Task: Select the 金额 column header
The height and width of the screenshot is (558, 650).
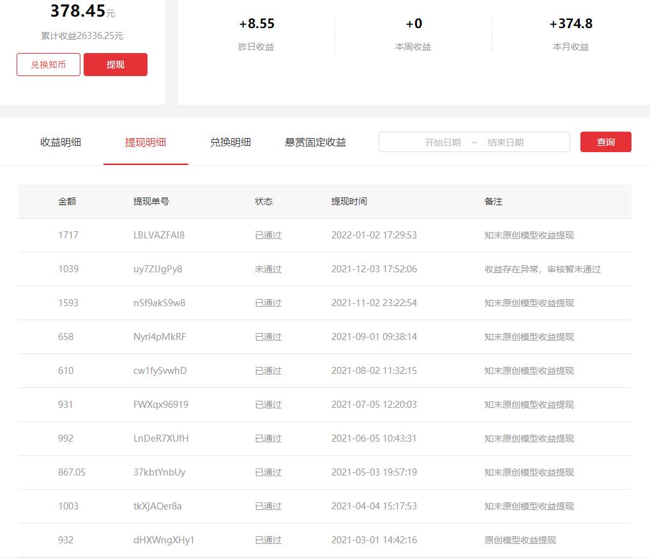Action: (x=69, y=201)
